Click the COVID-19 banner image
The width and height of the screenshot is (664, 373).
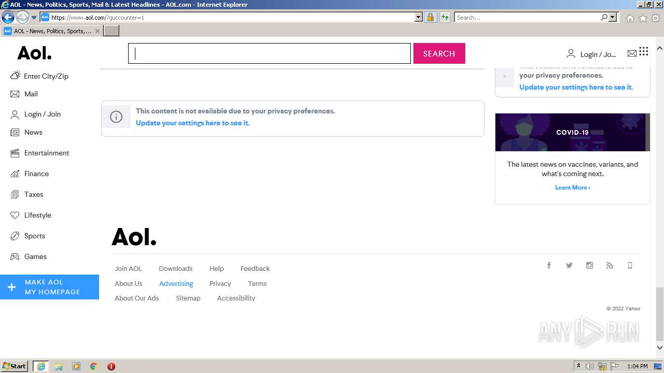(572, 132)
